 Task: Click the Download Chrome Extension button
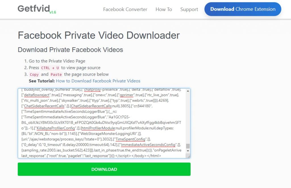243,9
